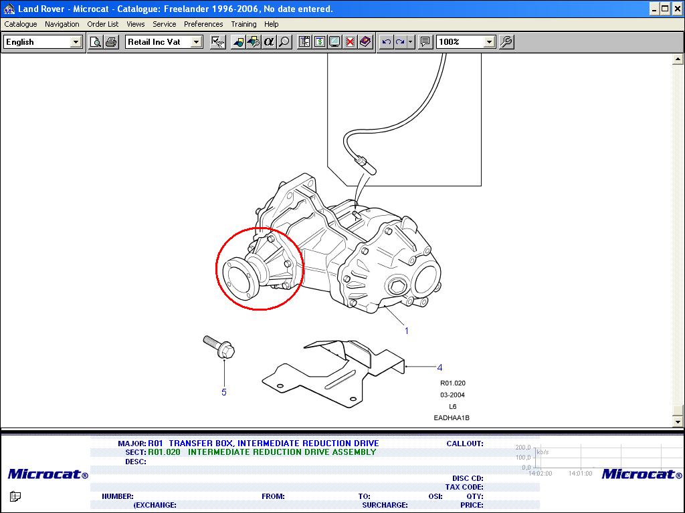
Task: Open the 100% zoom level dropdown
Action: (489, 42)
